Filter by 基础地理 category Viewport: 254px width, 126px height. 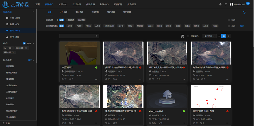(x=71, y=20)
